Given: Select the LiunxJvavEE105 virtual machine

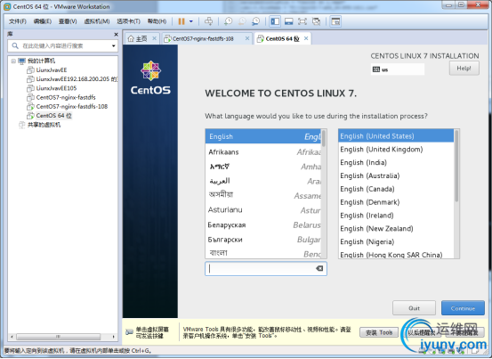Looking at the screenshot, I should [56, 88].
